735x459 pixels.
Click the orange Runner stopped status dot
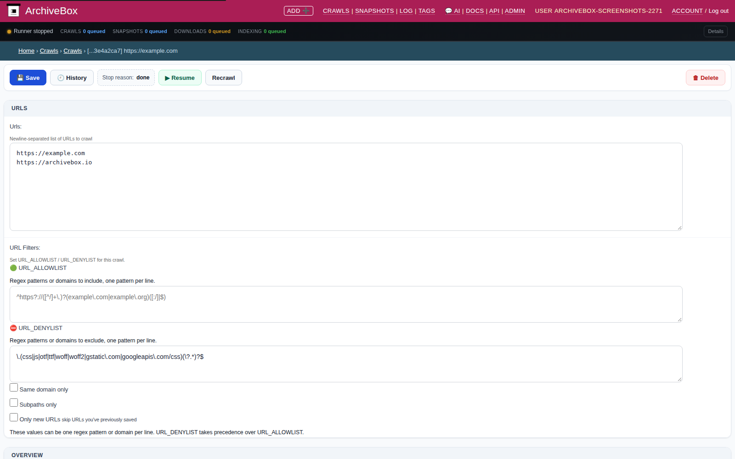click(9, 32)
